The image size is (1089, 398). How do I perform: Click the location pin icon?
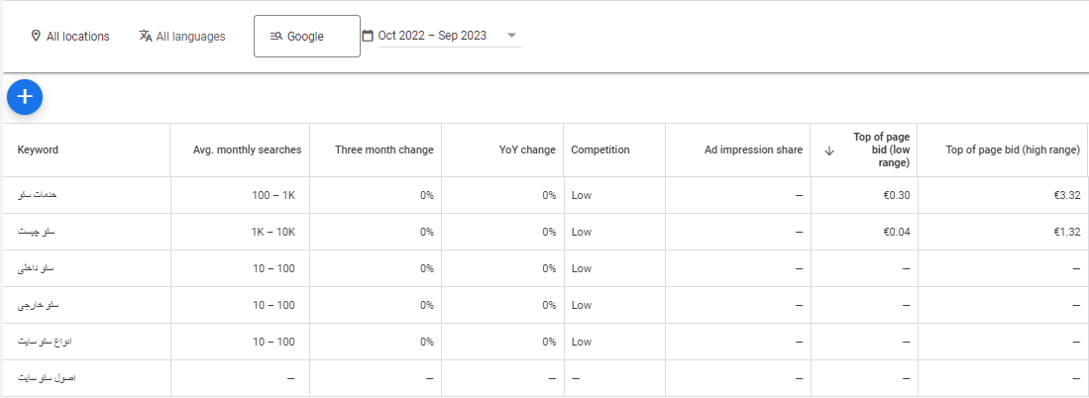(36, 36)
